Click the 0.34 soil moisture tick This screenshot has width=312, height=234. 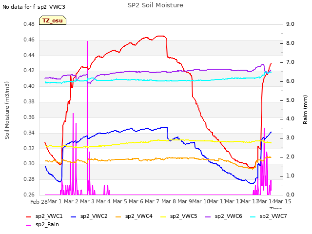[x=29, y=133]
